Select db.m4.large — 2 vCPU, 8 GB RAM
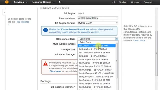Screen dimensions: 160x90 coord(97,59)
